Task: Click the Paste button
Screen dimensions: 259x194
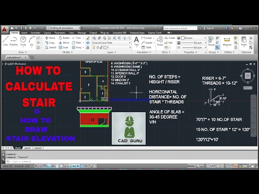Action: coord(244,41)
